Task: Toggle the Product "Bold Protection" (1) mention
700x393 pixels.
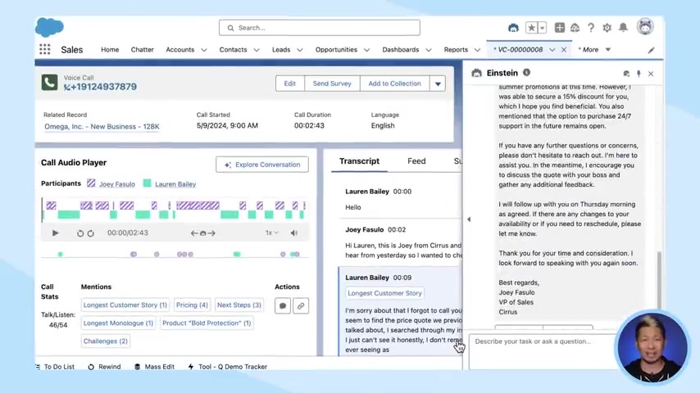Action: [x=207, y=323]
